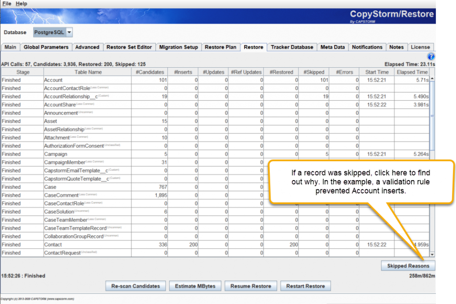Select the CollaborationGroupRecord row

216,236
